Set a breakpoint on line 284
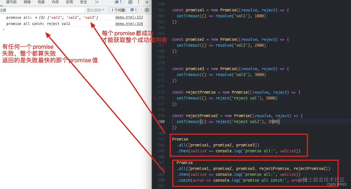Screen dimensions: 351x189 [x=161, y=145]
